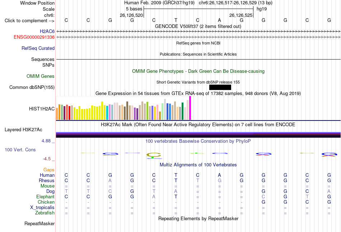
Task: Click the 'H3K27Ac Mark' ENCODE track title
Action: tap(198, 125)
